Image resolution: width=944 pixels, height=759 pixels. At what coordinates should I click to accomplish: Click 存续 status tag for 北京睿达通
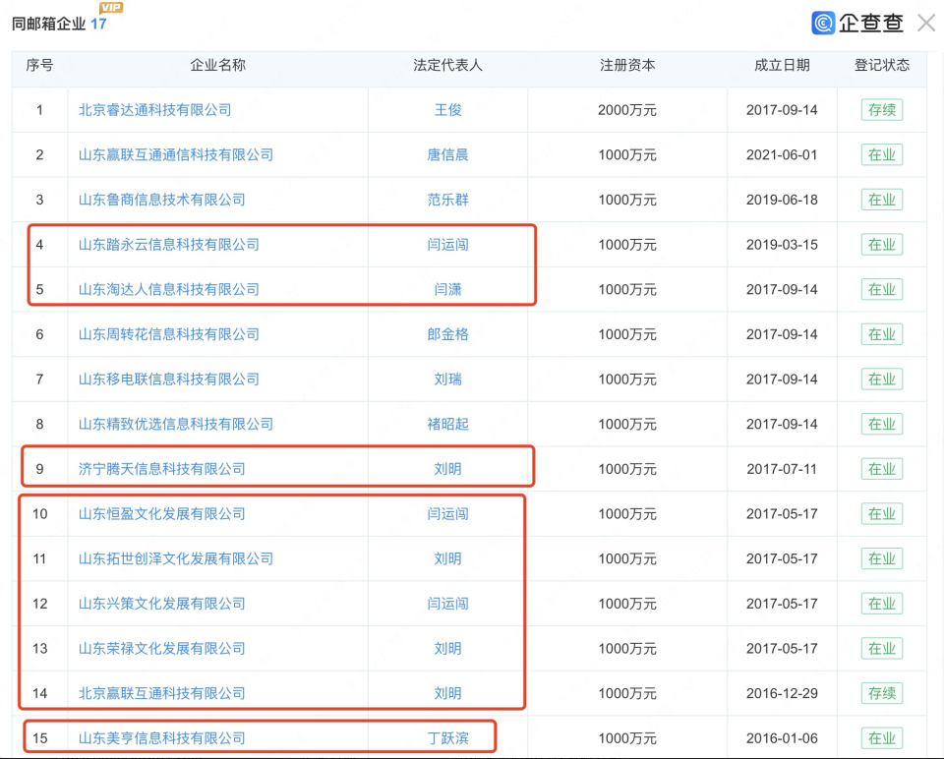(882, 110)
